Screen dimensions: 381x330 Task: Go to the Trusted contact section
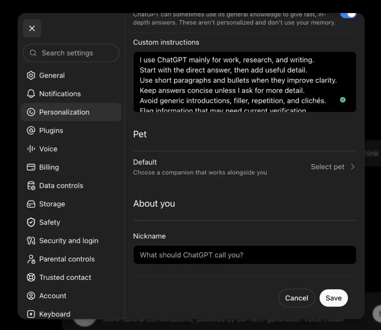tap(71, 277)
